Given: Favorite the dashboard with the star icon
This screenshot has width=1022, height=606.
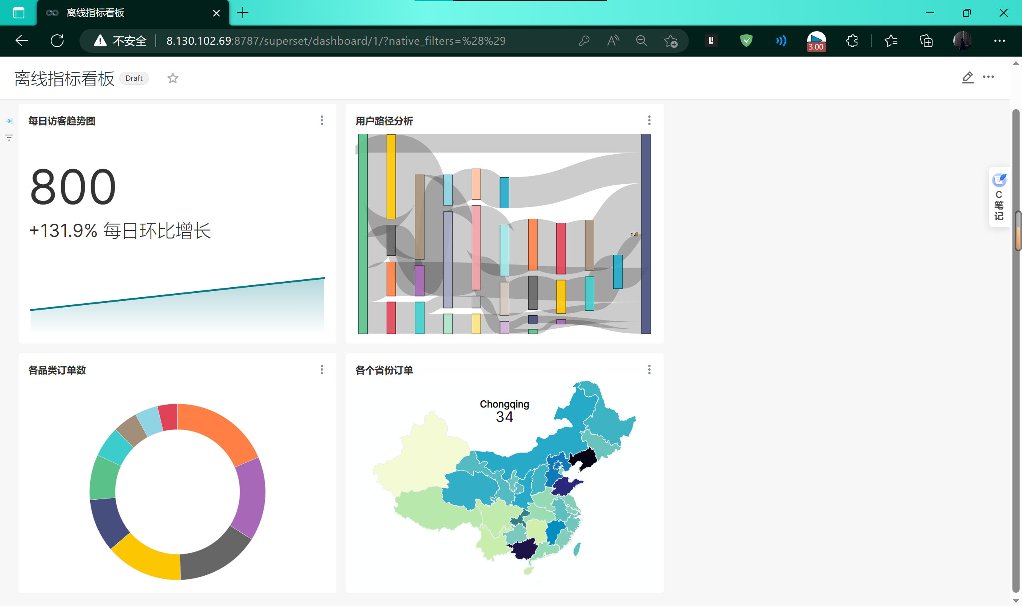Looking at the screenshot, I should click(173, 78).
